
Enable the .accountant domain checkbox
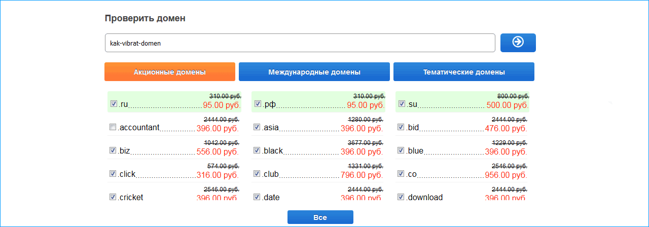click(113, 127)
